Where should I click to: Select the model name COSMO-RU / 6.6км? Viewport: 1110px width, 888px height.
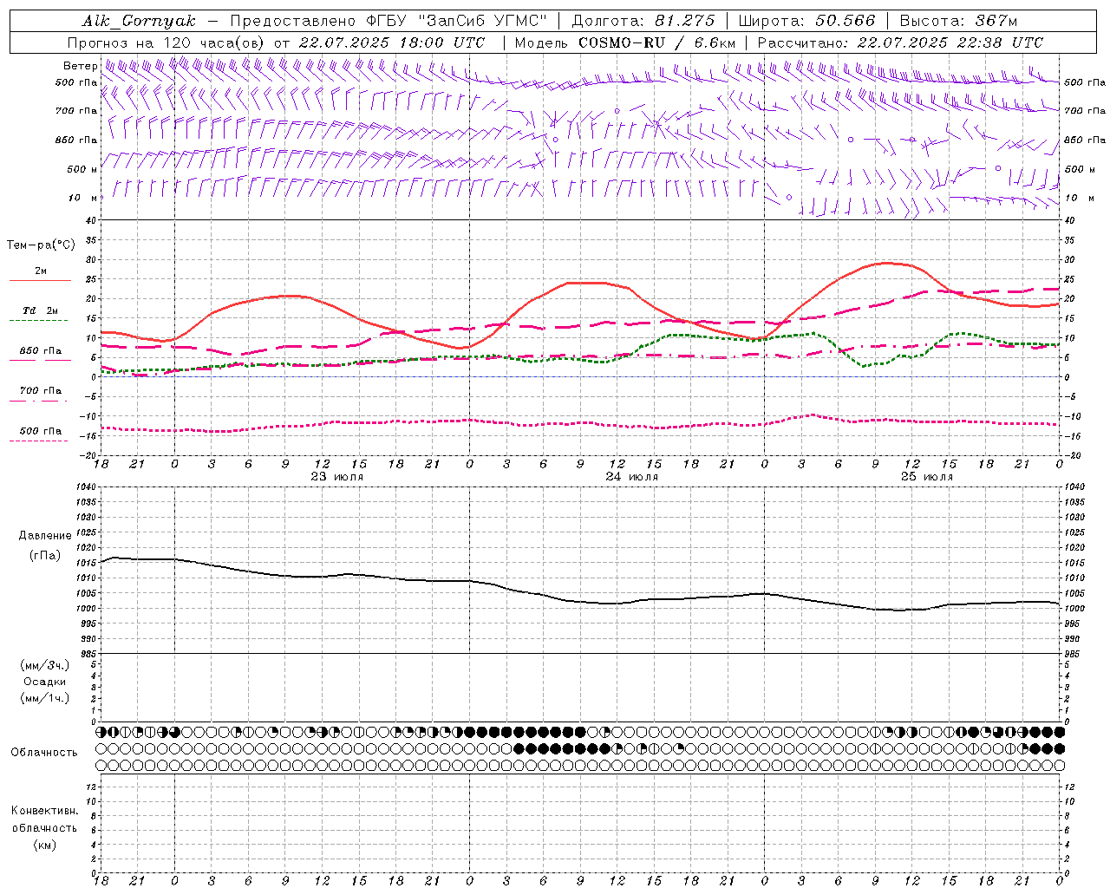tap(656, 42)
